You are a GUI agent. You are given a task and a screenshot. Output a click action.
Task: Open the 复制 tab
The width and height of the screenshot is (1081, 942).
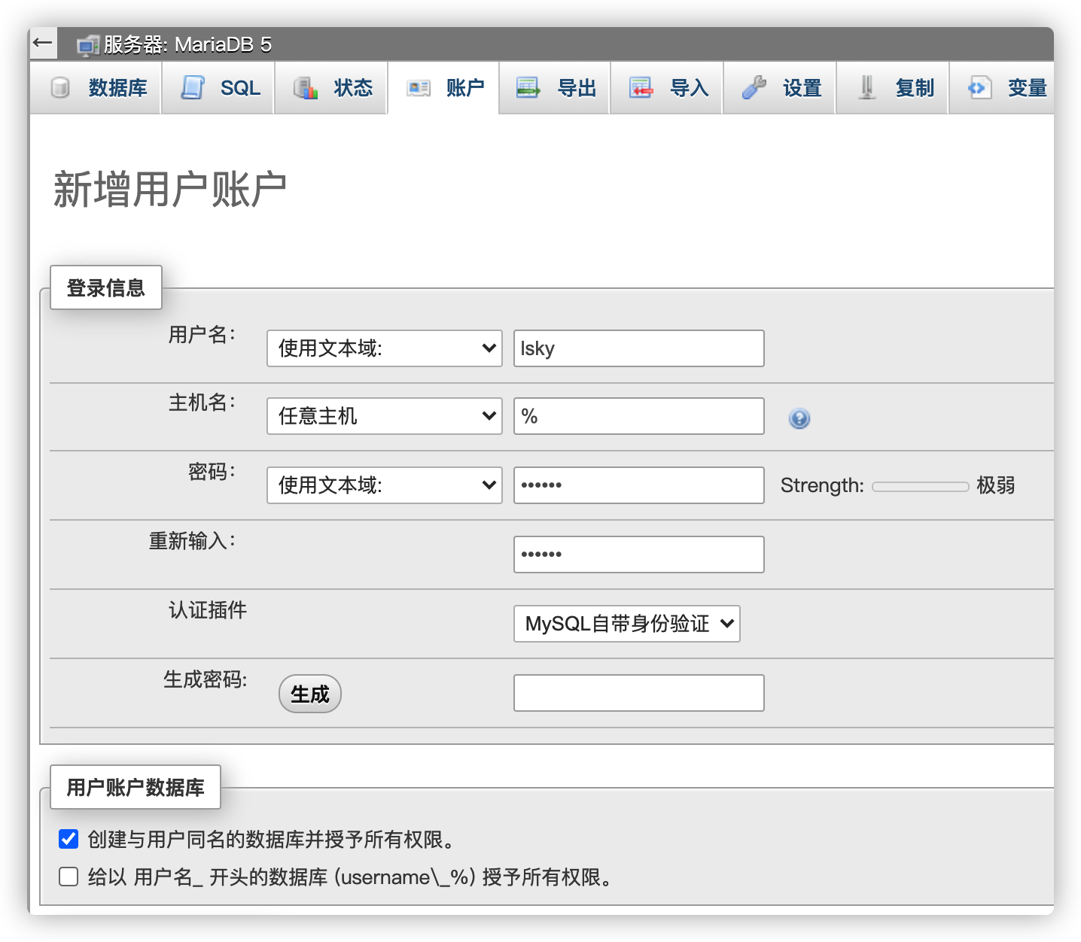[893, 88]
